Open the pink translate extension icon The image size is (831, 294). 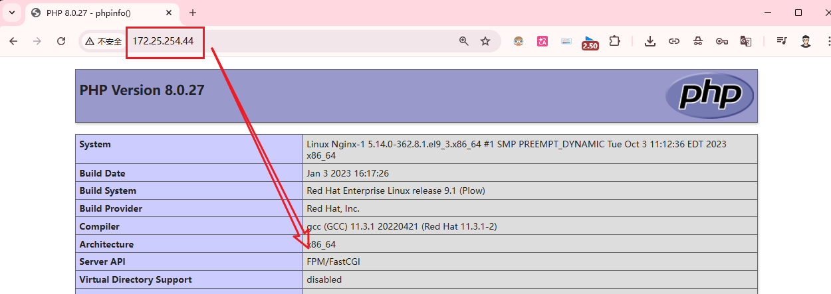[x=542, y=41]
